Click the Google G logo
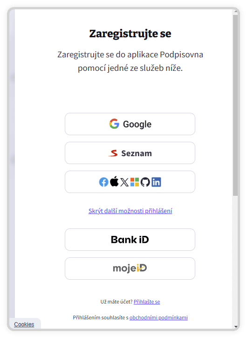Screen dimensions: 247x338 (114, 124)
